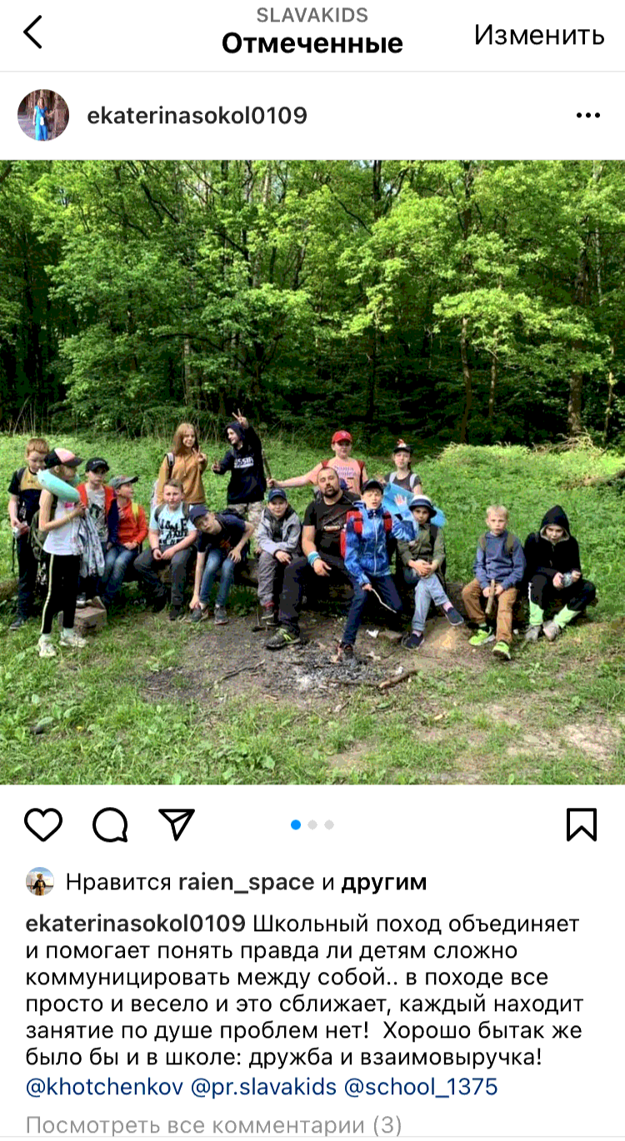625x1141 pixels.
Task: Open ekaterinasokol0109 username in post header
Action: (197, 116)
